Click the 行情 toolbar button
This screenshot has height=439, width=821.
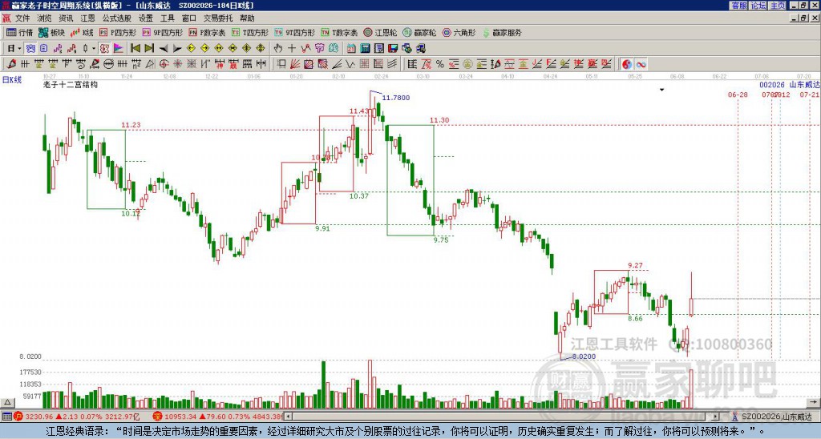click(20, 32)
